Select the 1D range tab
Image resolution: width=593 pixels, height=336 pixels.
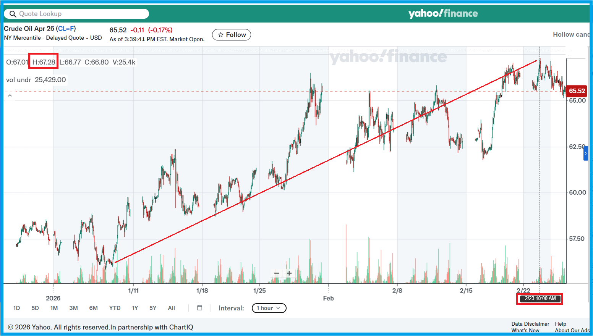[16, 308]
